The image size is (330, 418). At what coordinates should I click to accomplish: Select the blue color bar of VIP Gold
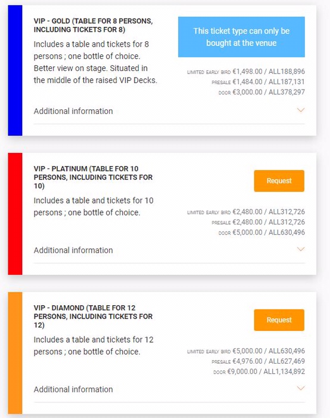click(x=15, y=70)
